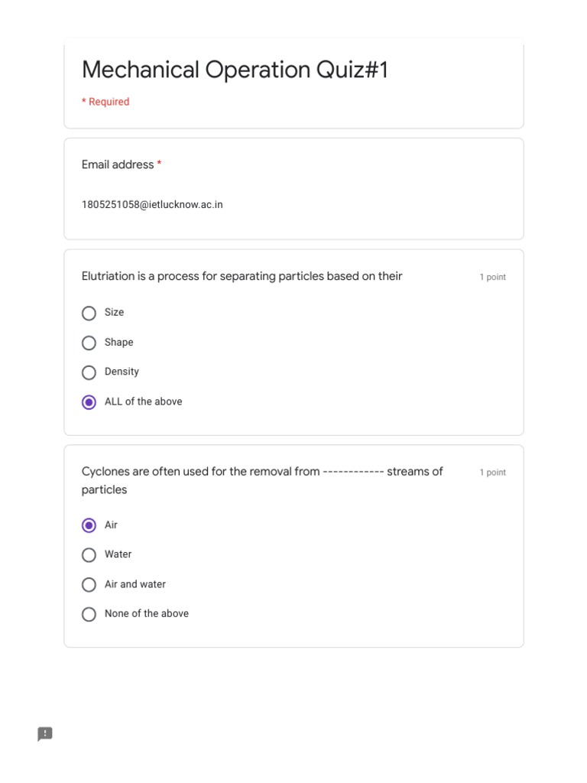
Task: Click the 'Mechanical Operation Quiz#1' title
Action: pos(235,70)
